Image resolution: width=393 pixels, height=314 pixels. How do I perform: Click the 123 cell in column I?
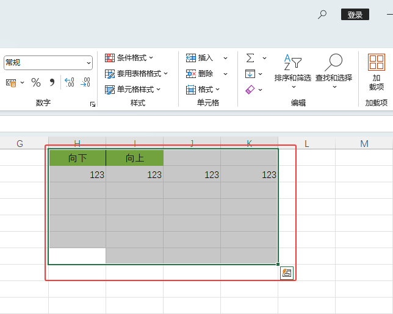(135, 174)
